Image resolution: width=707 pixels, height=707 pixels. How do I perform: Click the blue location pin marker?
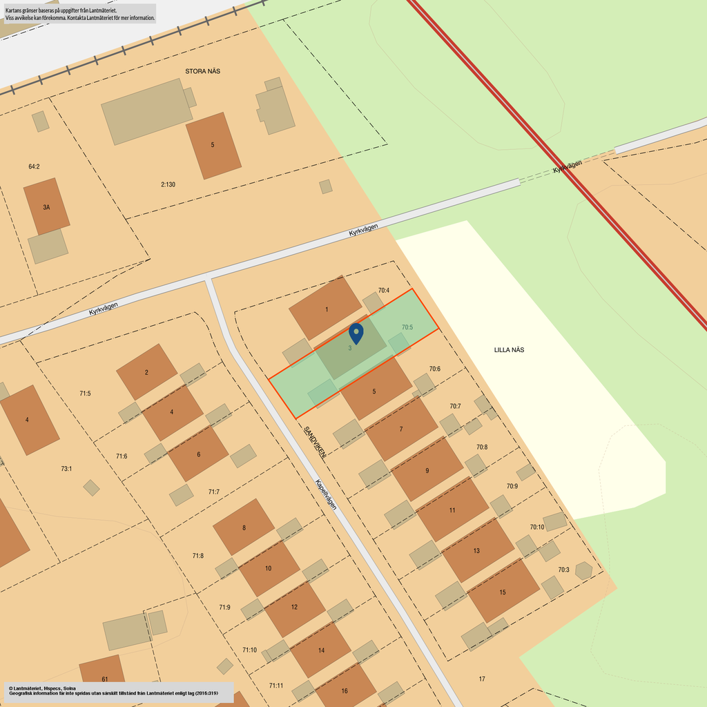coord(356,333)
